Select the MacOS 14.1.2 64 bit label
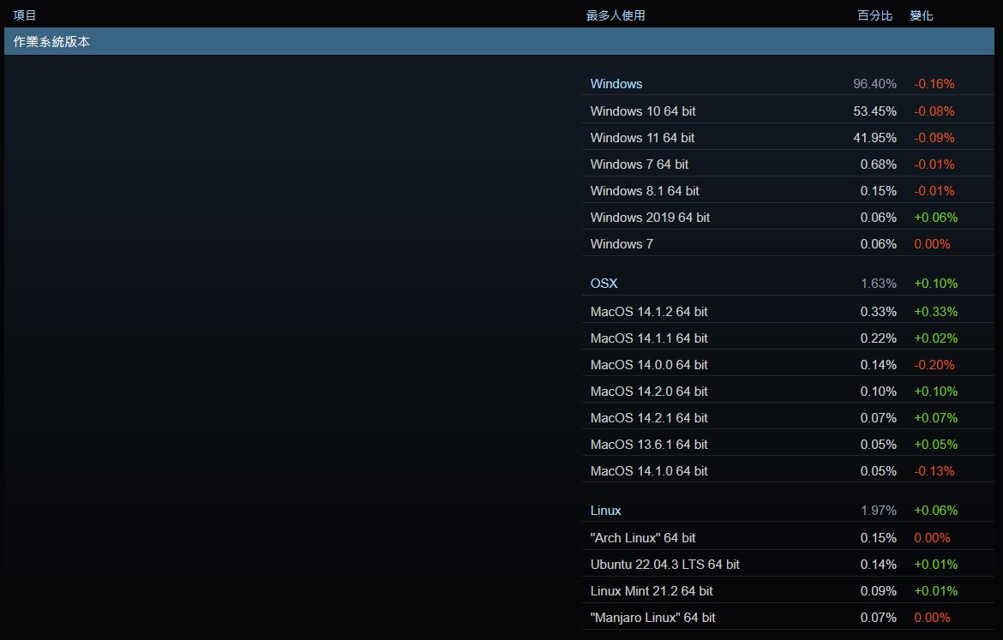Viewport: 1003px width, 640px height. [649, 311]
